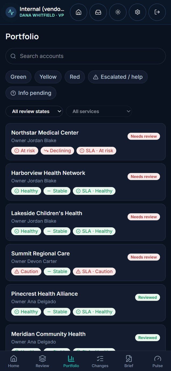Open settings gear icon
Screen dimensions: 171x371
(x=137, y=12)
